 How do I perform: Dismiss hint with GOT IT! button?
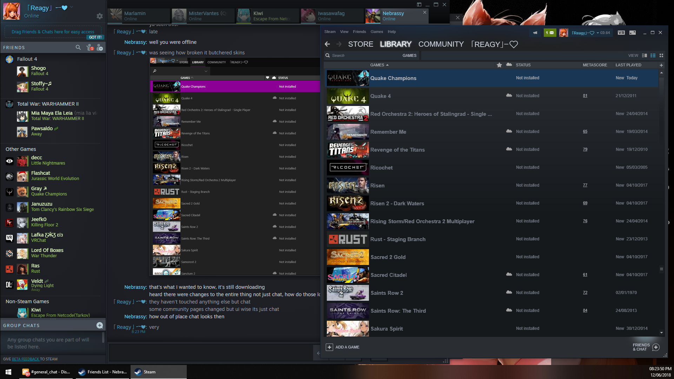tap(95, 37)
